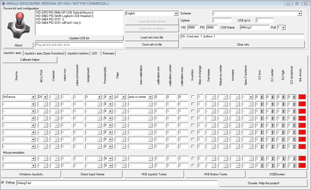Click Donate. Help the project! button
Screen dimensions: 311x190
(263, 183)
